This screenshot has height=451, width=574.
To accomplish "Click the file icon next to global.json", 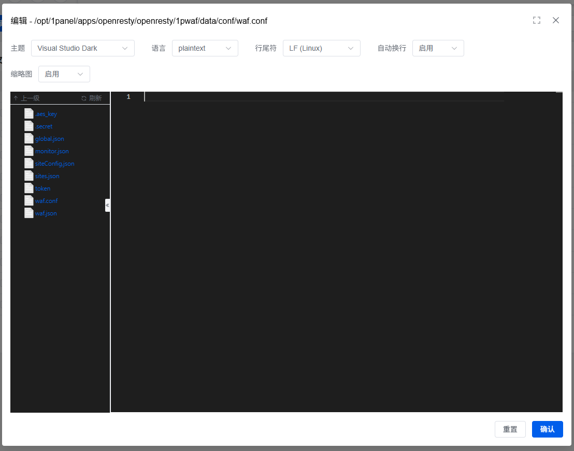I will point(29,139).
